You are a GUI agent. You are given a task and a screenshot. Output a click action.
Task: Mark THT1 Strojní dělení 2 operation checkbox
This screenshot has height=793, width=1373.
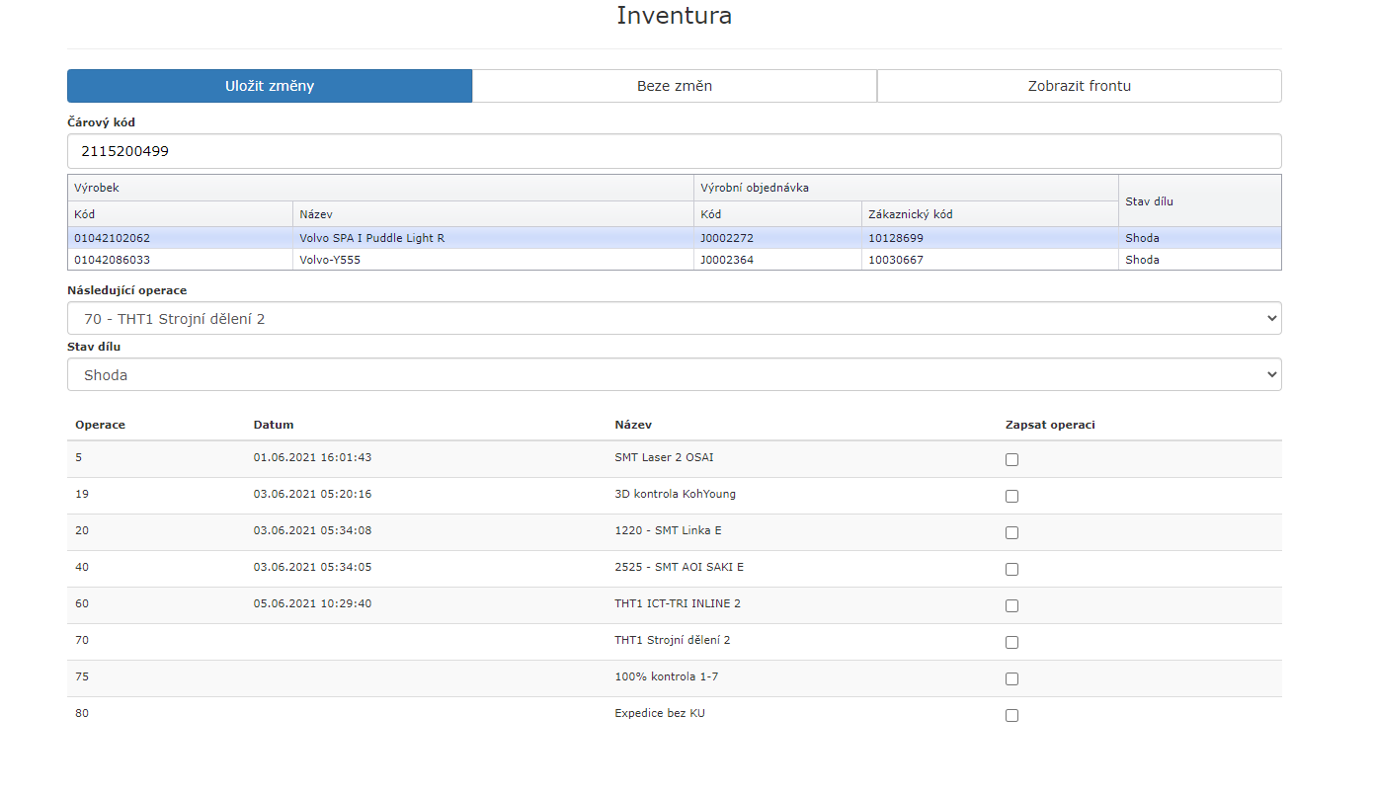point(1011,642)
